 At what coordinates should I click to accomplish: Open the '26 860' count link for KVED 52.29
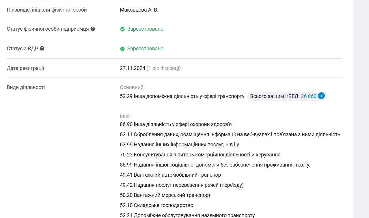click(x=309, y=96)
